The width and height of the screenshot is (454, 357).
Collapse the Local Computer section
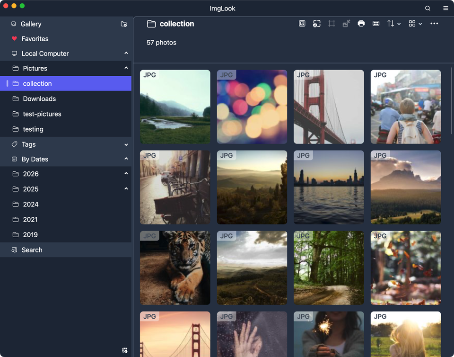click(x=126, y=54)
